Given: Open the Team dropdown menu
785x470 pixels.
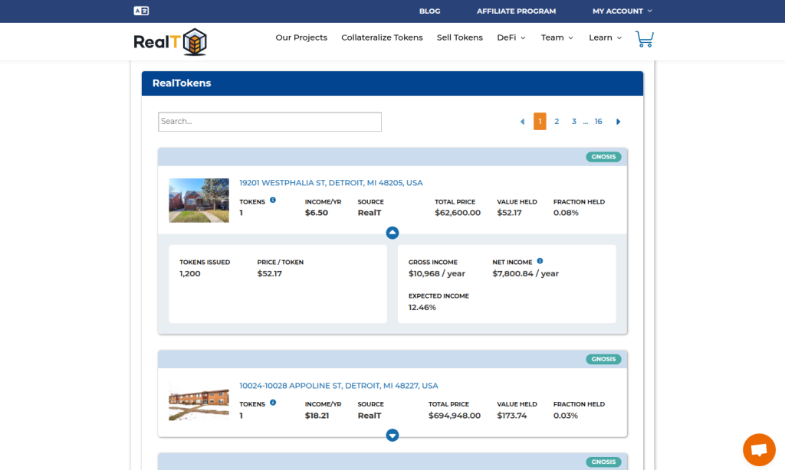Looking at the screenshot, I should coord(557,38).
